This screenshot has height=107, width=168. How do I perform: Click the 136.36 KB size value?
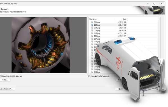point(122,30)
